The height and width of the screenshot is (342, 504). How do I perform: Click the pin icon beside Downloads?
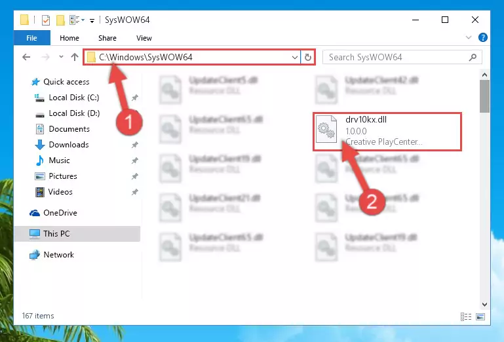point(134,145)
